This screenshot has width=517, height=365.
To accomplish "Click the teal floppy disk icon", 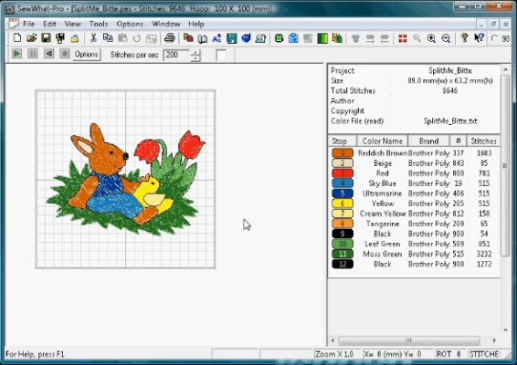I will tap(231, 38).
